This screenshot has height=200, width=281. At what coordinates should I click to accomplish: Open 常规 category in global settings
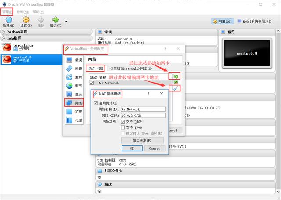click(74, 60)
